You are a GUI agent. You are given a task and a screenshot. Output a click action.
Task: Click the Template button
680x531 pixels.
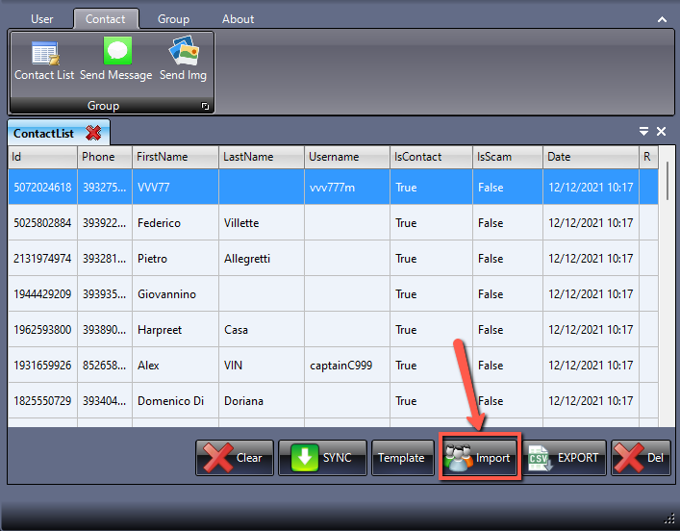pyautogui.click(x=401, y=458)
